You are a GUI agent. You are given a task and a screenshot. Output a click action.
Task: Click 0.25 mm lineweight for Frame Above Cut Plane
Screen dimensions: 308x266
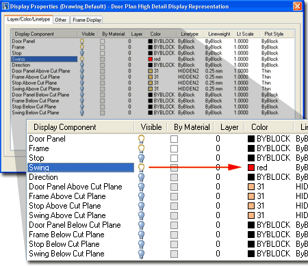coord(214,77)
